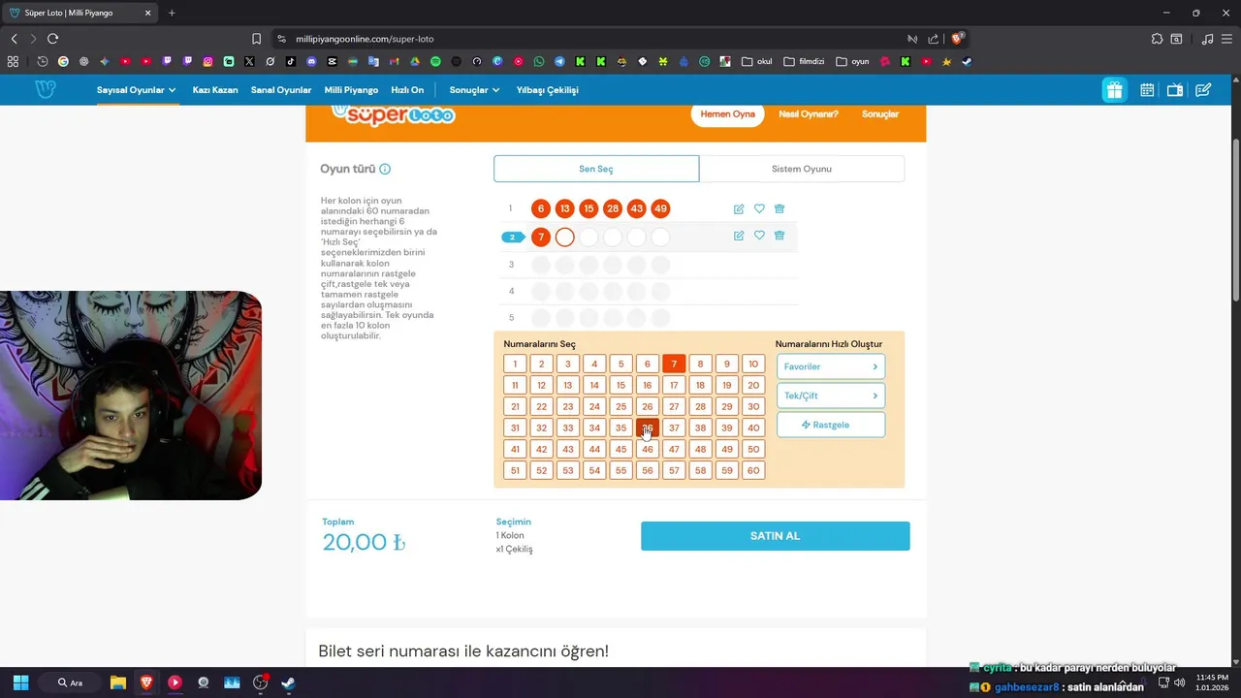1241x698 pixels.
Task: Open the WhatsApp bookmark
Action: (539, 61)
